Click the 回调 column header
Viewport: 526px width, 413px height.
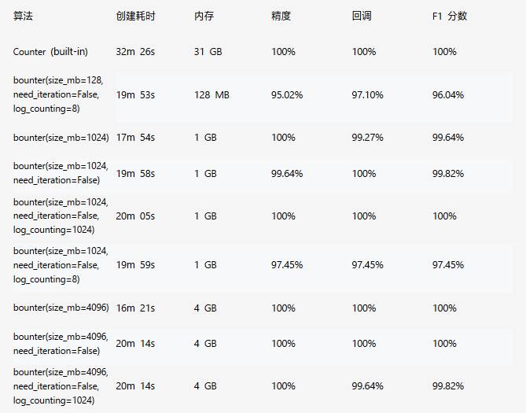pyautogui.click(x=362, y=16)
